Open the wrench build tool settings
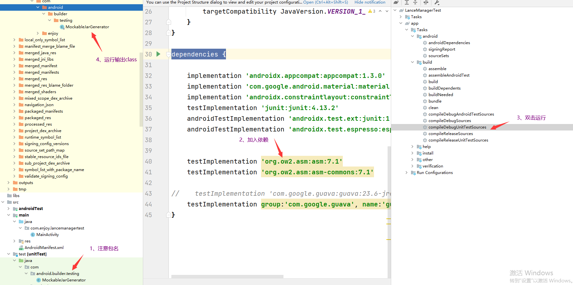The image size is (573, 285). [x=437, y=3]
